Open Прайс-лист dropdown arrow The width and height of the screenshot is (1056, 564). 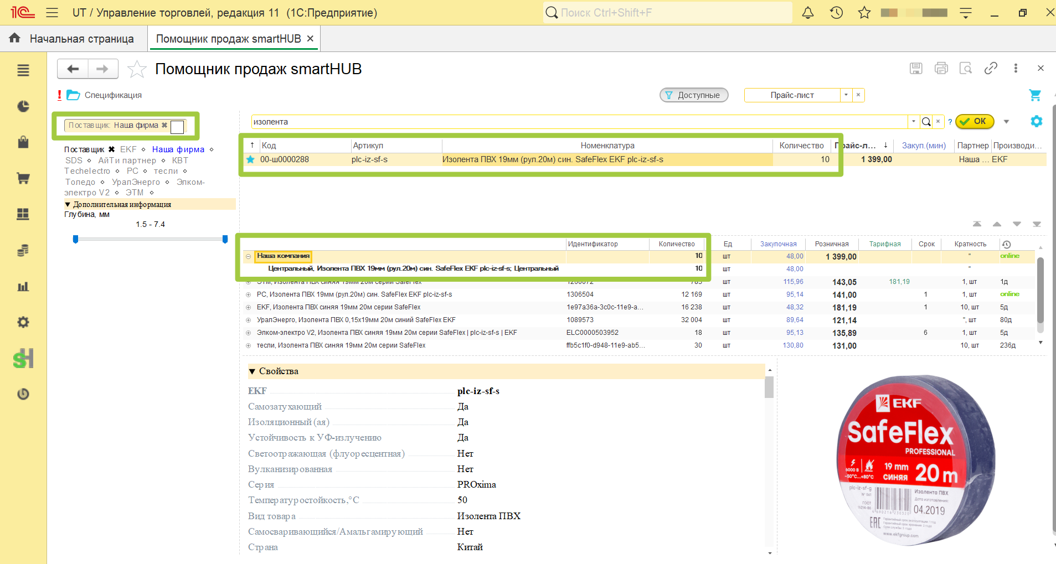pyautogui.click(x=846, y=95)
